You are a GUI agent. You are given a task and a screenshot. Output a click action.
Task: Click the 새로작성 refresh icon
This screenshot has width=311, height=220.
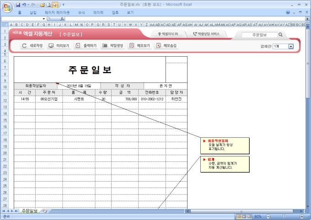tap(24, 46)
